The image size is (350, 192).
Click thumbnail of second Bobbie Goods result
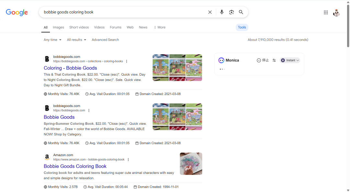[x=177, y=117]
